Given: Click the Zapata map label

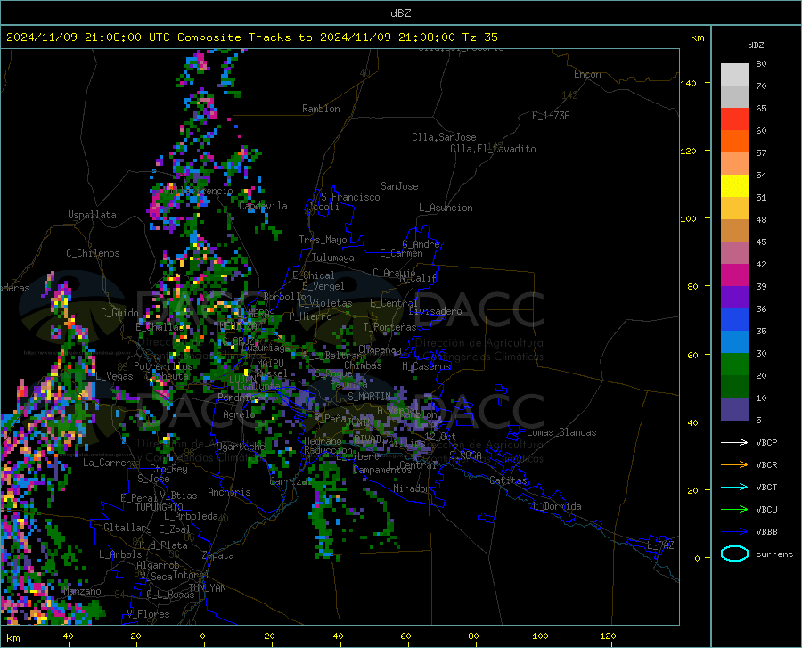Looking at the screenshot, I should tap(218, 555).
